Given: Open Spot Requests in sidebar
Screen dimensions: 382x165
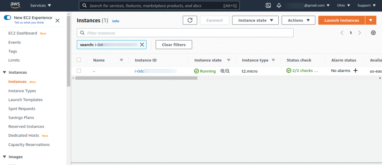Looking at the screenshot, I should pos(22,108).
